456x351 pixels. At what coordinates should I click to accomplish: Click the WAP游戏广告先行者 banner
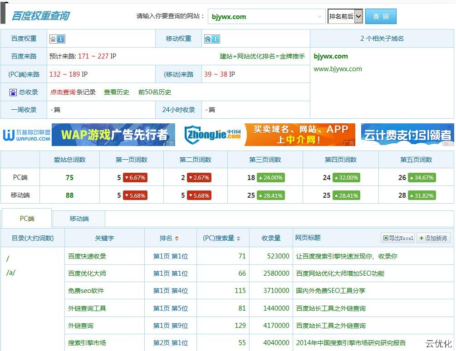[113, 135]
